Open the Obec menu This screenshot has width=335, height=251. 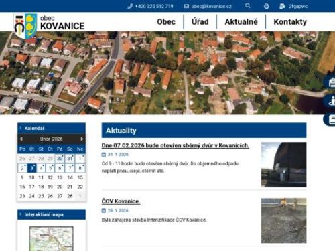pos(166,22)
